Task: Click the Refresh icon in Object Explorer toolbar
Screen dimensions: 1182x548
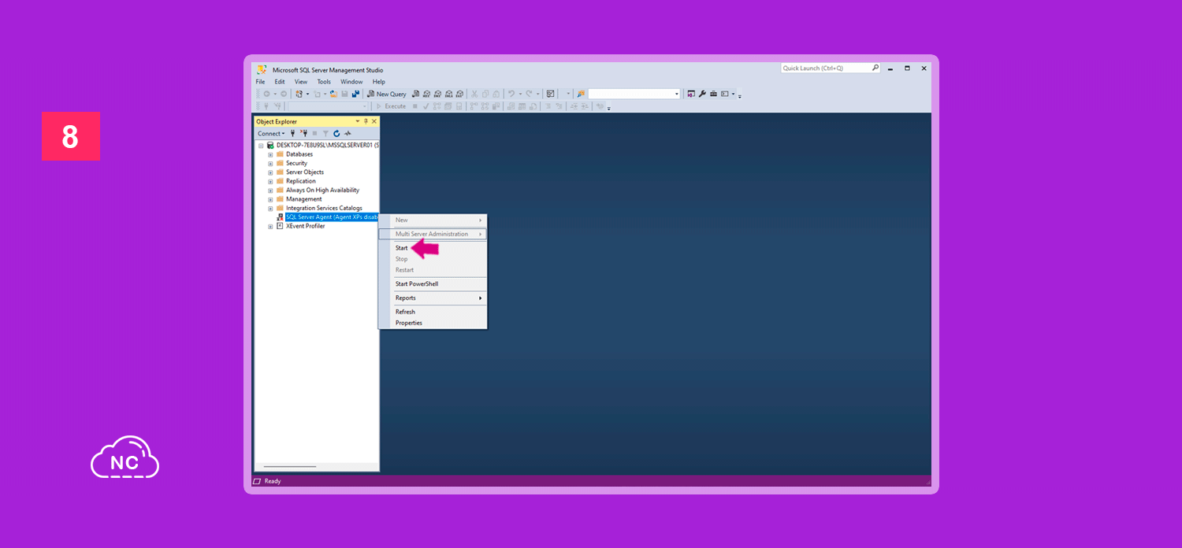Action: pyautogui.click(x=336, y=133)
